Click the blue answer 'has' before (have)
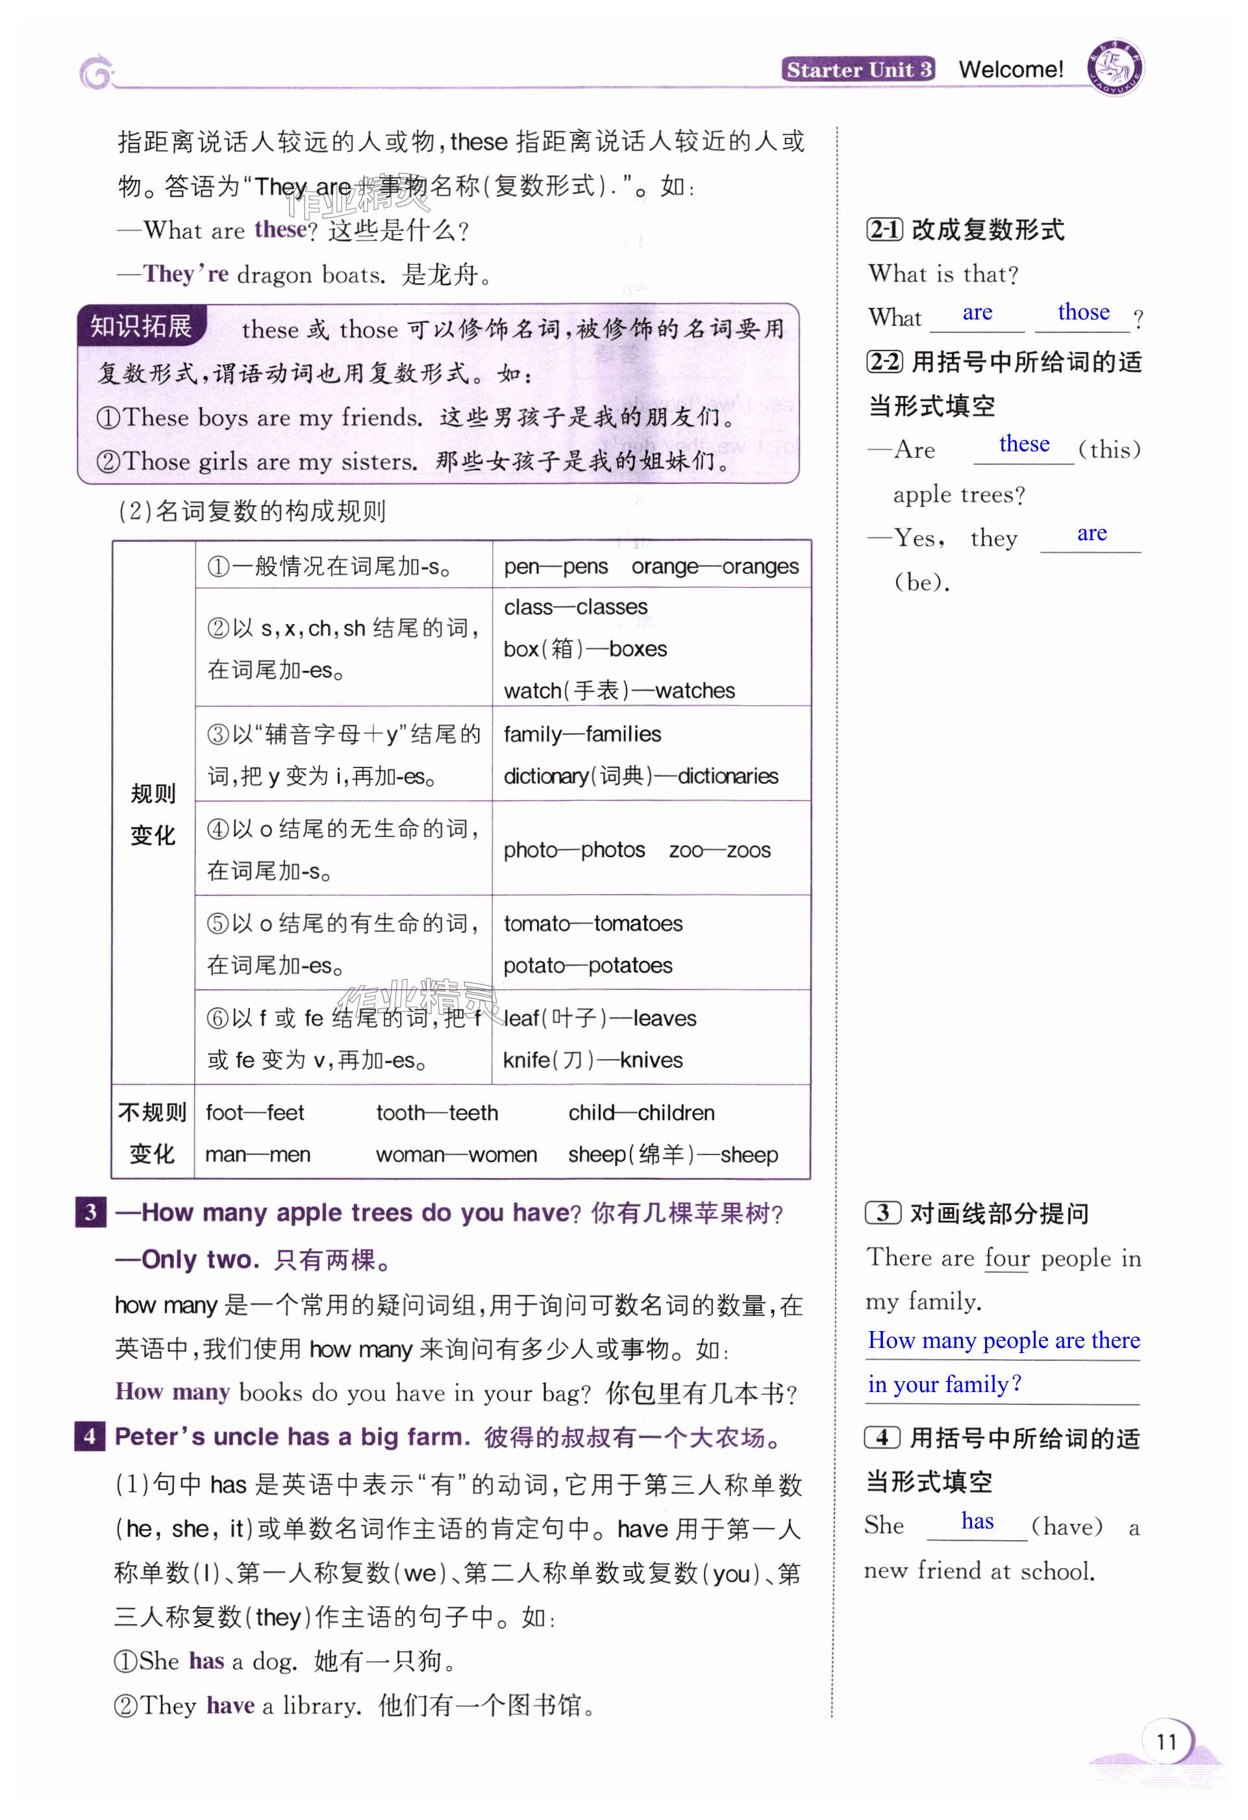 977,1520
